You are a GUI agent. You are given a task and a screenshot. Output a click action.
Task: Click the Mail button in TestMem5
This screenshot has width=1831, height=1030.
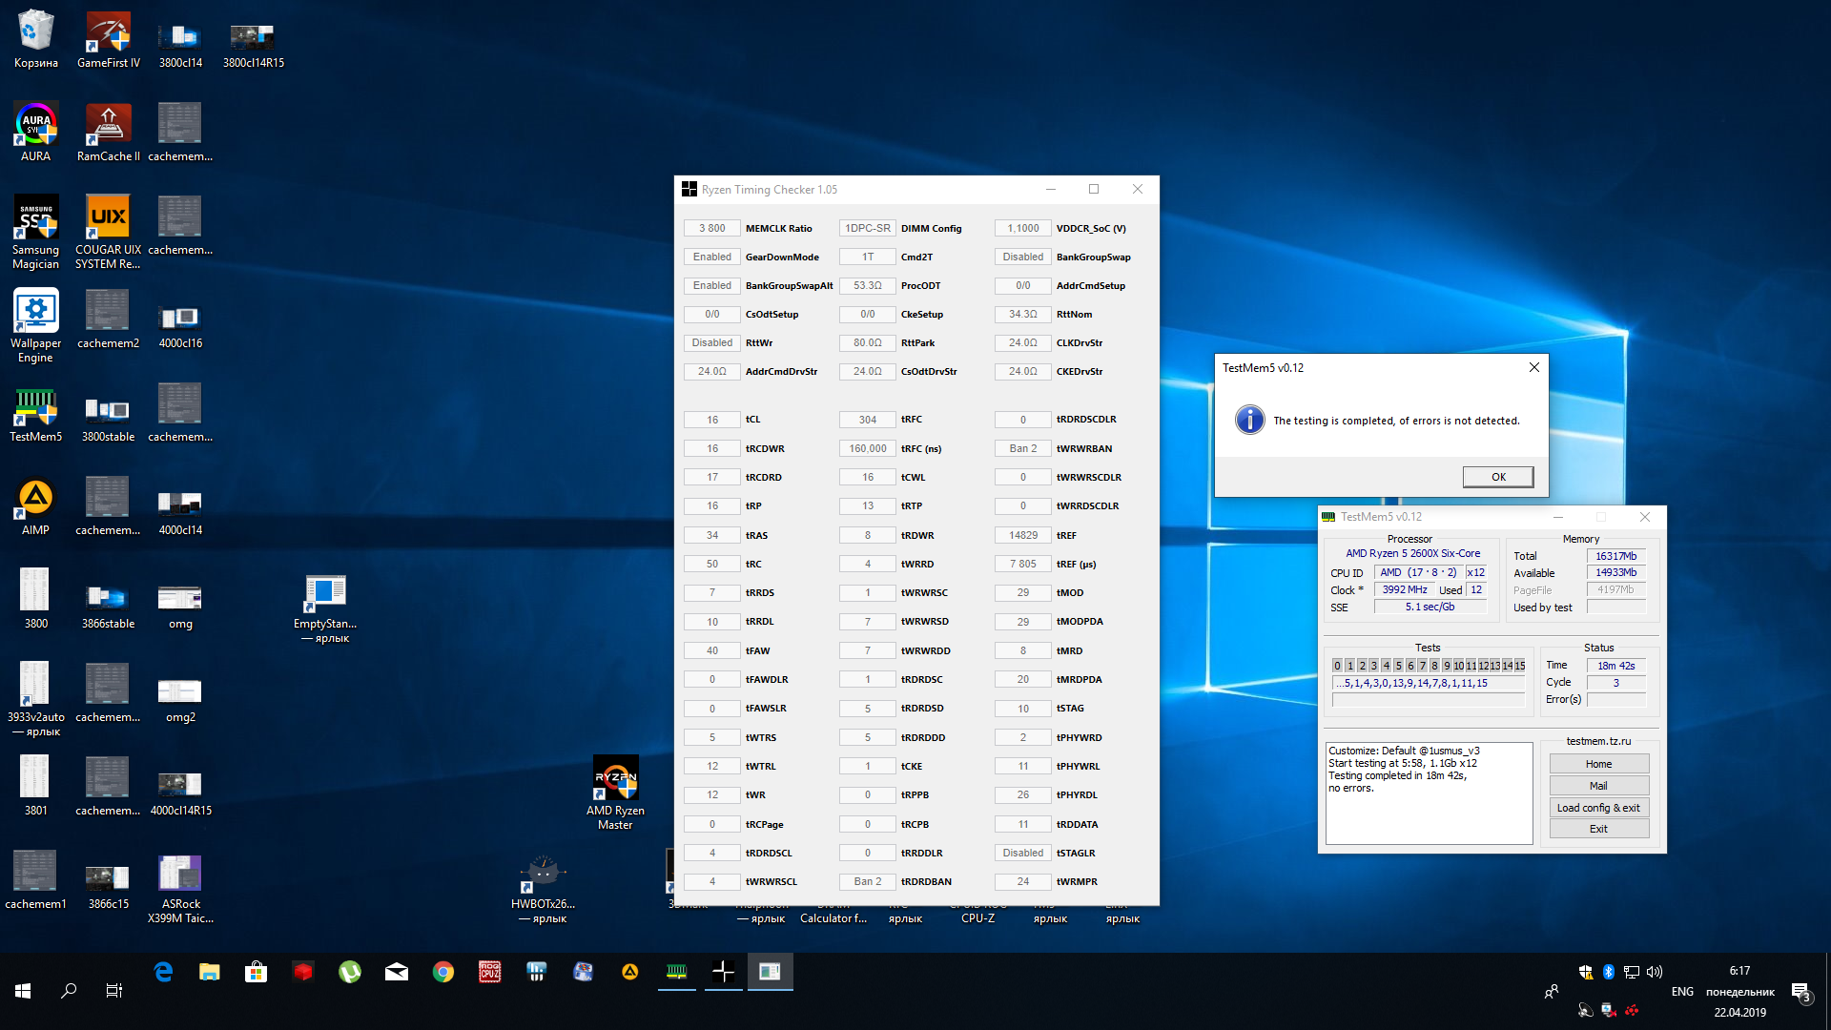1598,786
